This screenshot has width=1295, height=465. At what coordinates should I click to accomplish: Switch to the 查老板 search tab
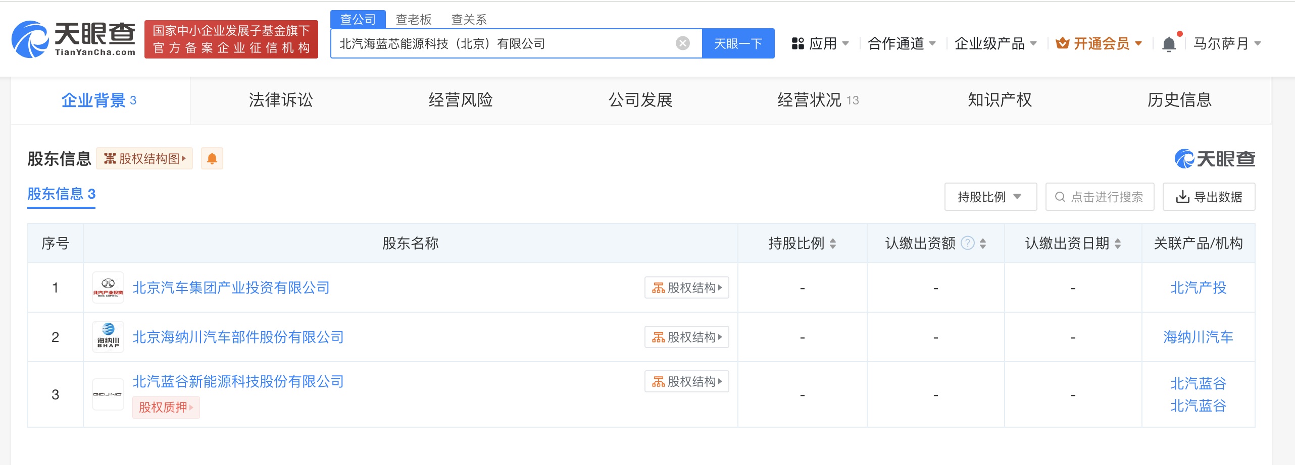point(414,20)
